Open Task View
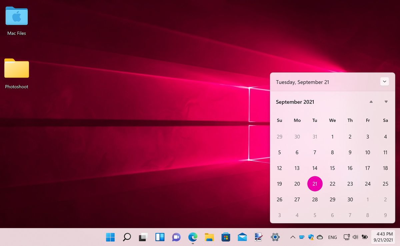Screen dimensions: 400x246 (x=143, y=237)
